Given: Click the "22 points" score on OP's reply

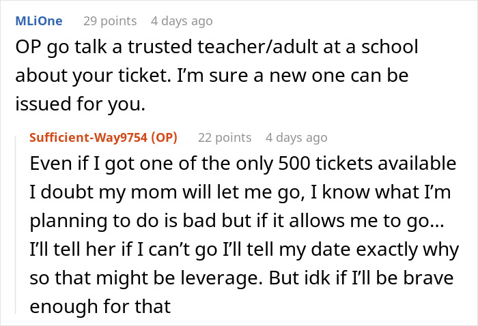Looking at the screenshot, I should (x=225, y=137).
